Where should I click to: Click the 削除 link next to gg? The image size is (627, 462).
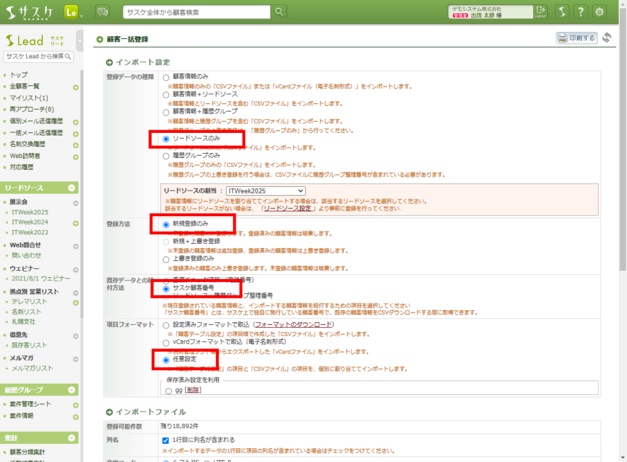(x=192, y=390)
